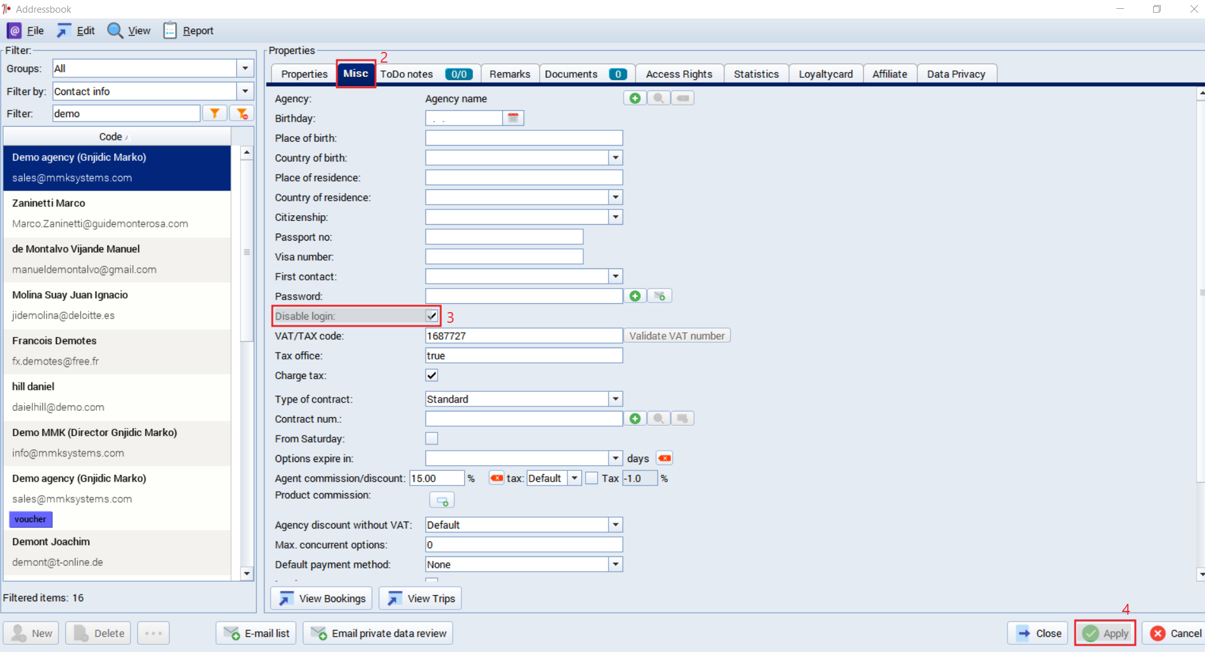
Task: Add contract number with green plus icon
Action: pyautogui.click(x=635, y=418)
